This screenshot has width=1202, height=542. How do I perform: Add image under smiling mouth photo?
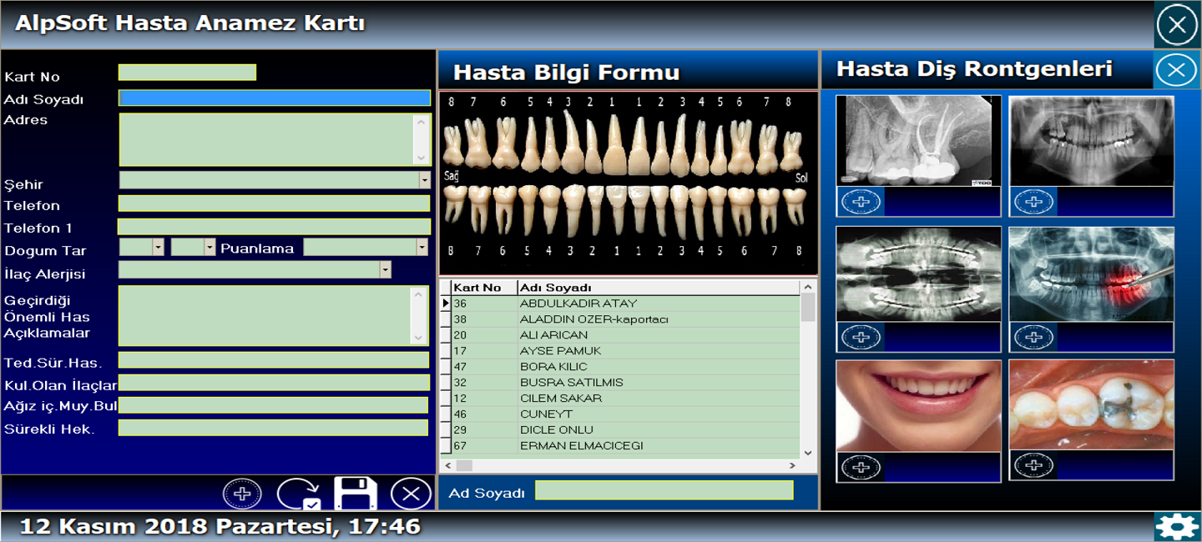point(861,466)
